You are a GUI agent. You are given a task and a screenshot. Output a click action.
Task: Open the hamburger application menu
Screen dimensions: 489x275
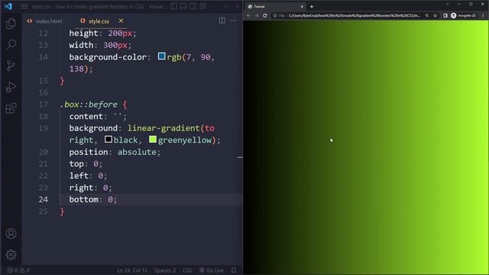[24, 6]
